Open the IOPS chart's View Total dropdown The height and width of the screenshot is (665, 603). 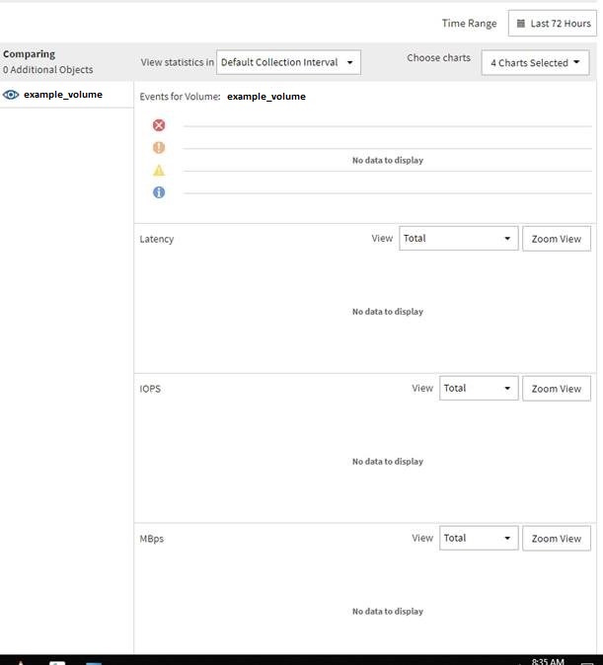(x=479, y=389)
